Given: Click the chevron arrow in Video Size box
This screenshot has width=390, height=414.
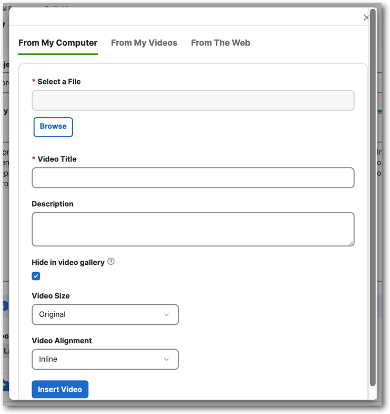Looking at the screenshot, I should click(166, 314).
